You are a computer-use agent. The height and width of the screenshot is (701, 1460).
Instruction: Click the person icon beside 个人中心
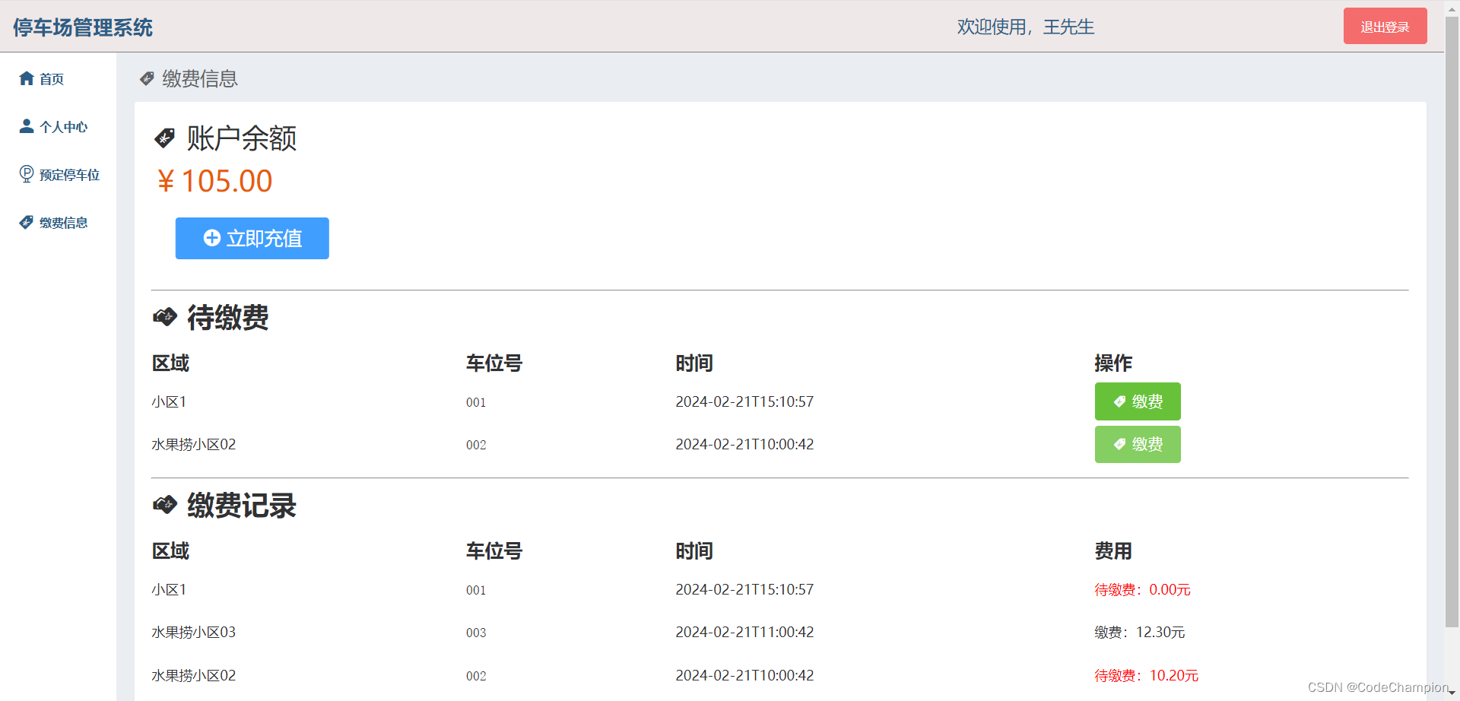27,126
